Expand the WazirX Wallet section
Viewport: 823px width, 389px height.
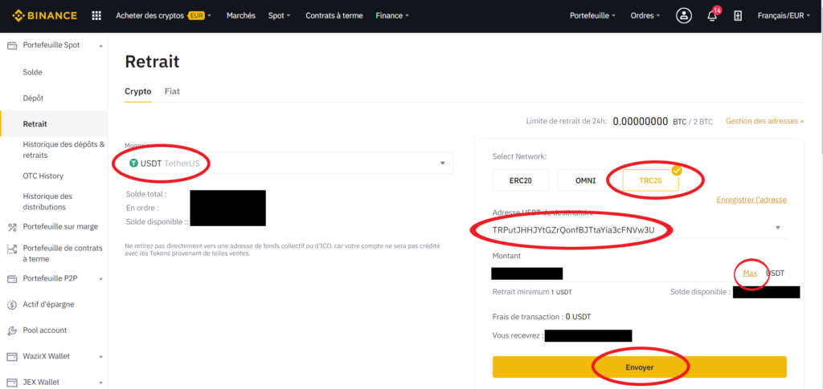pyautogui.click(x=100, y=357)
